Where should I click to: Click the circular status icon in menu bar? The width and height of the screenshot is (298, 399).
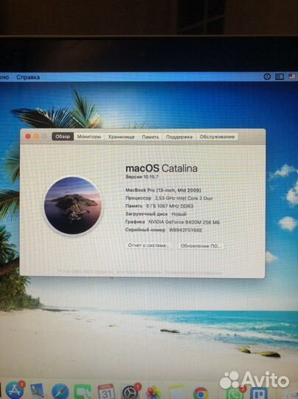pos(267,76)
